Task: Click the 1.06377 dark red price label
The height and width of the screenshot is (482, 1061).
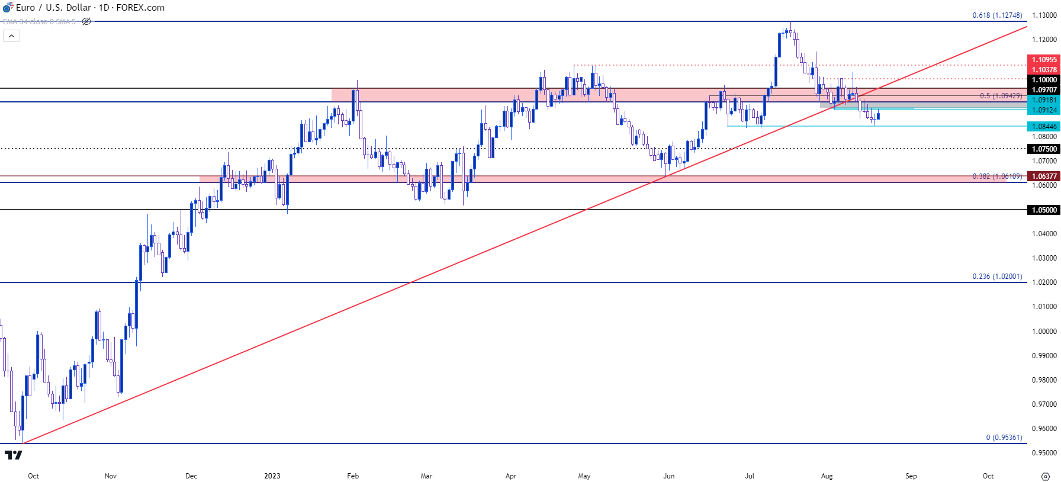Action: 1044,176
